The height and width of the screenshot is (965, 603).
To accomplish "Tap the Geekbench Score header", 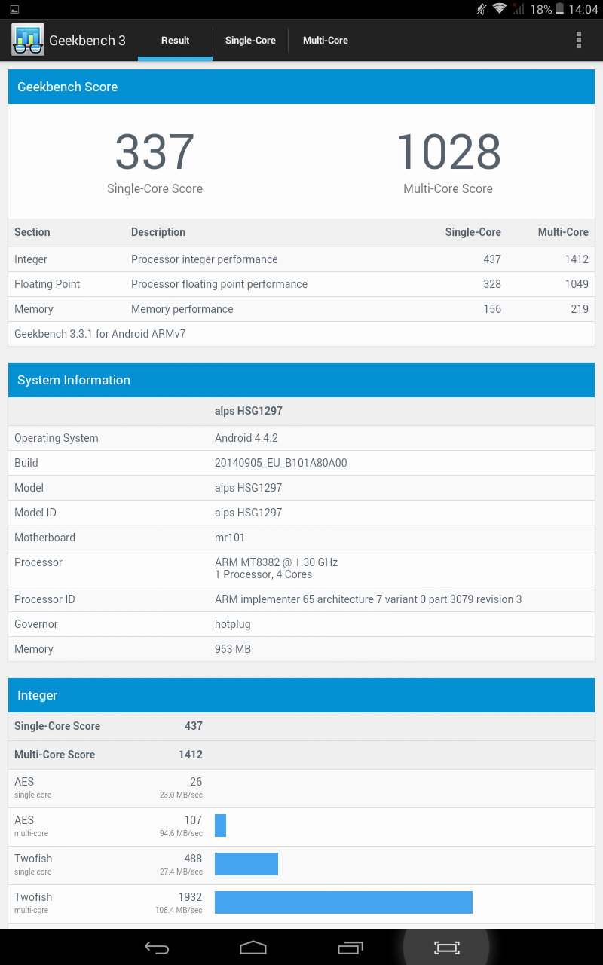I will [x=301, y=87].
